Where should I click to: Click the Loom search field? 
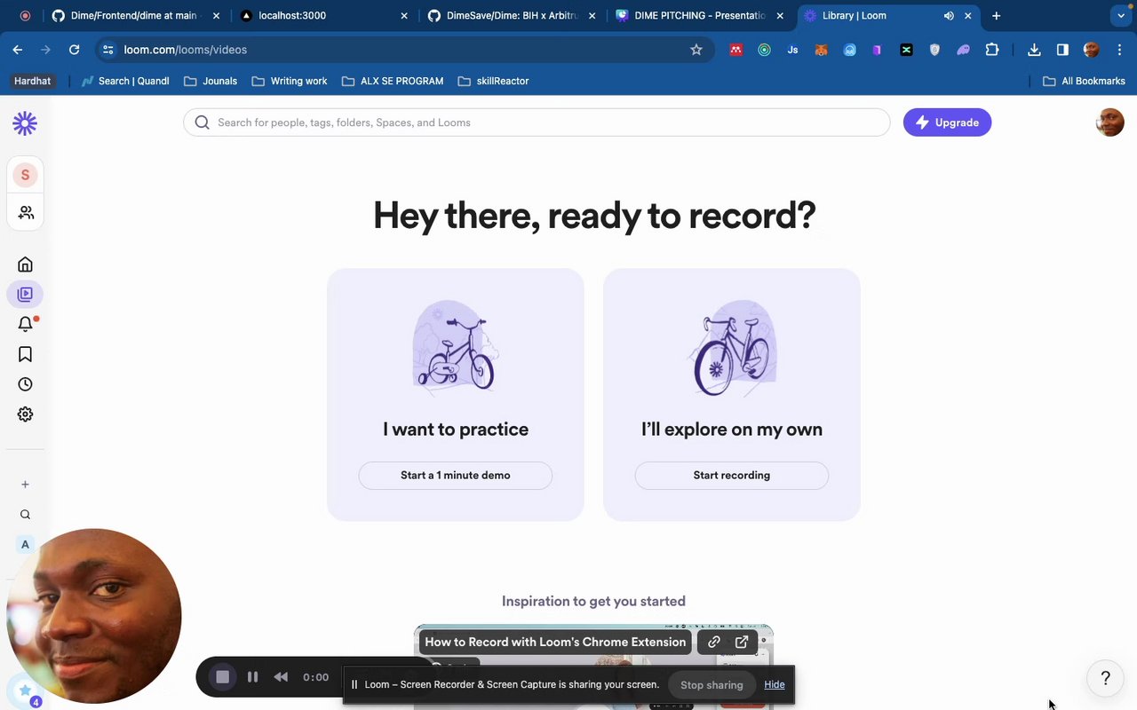pos(537,122)
